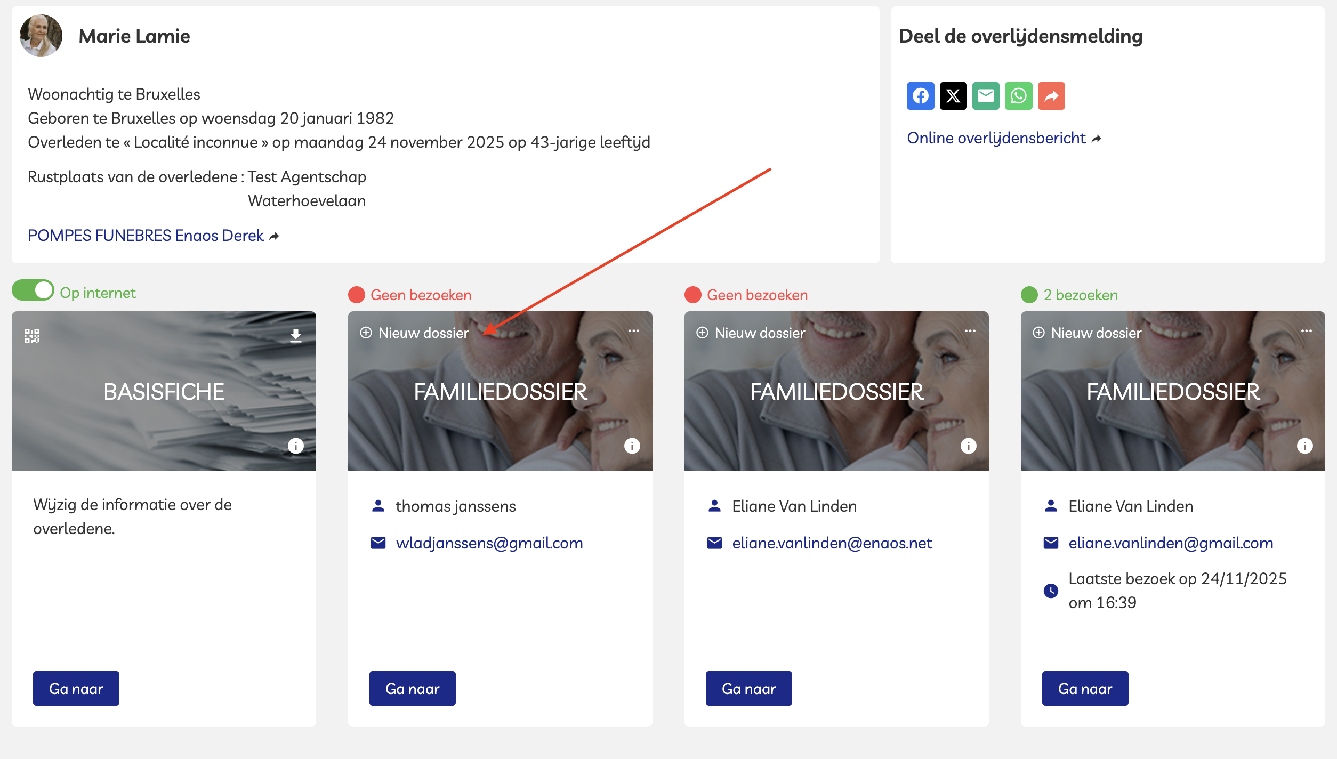This screenshot has width=1337, height=759.
Task: Open 'POMPES FUNEBRES Enaos Derek' link
Action: click(x=146, y=236)
